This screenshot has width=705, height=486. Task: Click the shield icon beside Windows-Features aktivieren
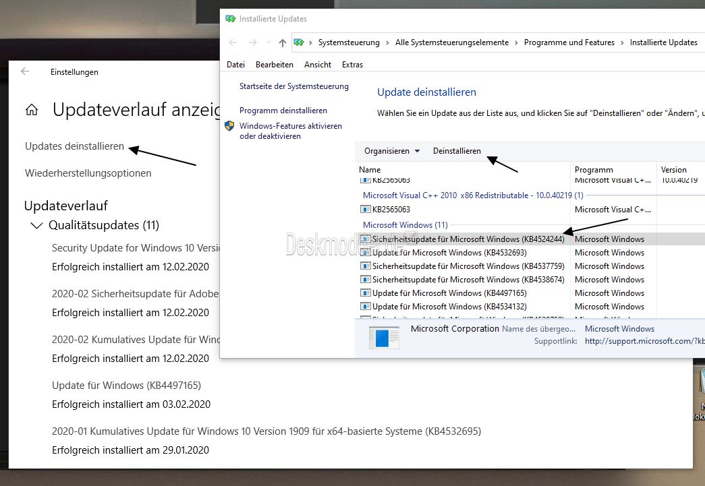[x=229, y=126]
